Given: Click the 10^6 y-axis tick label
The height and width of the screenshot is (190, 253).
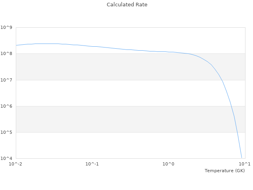Looking at the screenshot, I should tap(6, 106).
